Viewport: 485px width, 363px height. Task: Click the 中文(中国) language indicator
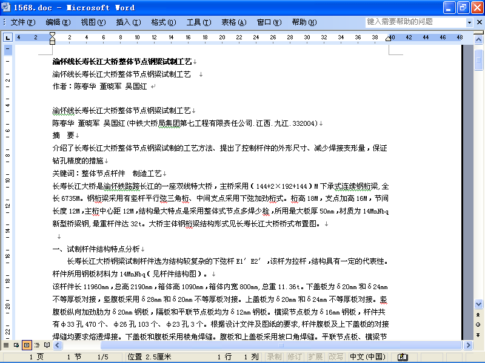click(367, 357)
